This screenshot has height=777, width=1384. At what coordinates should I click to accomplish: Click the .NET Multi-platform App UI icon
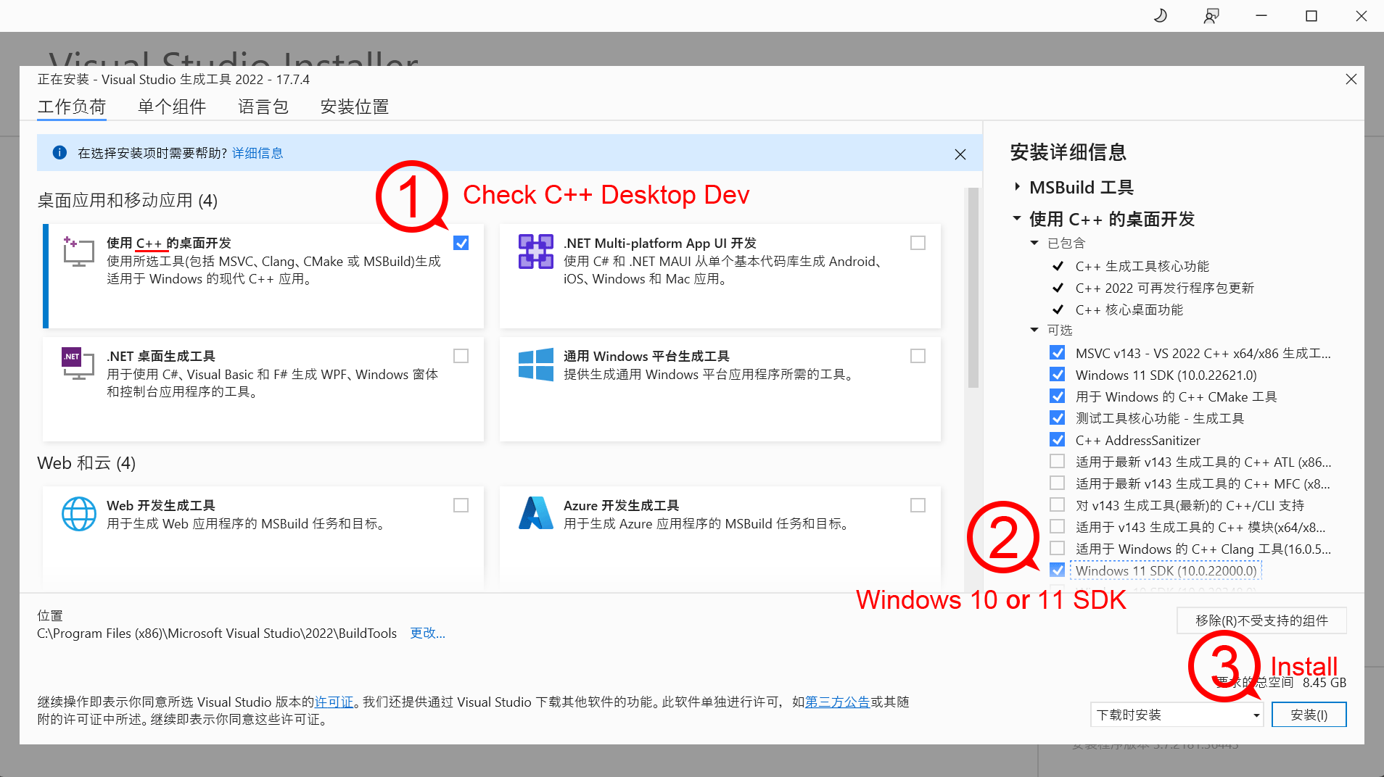pos(535,252)
